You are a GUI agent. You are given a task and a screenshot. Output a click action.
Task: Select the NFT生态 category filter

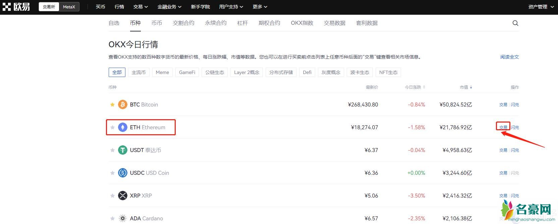point(388,72)
